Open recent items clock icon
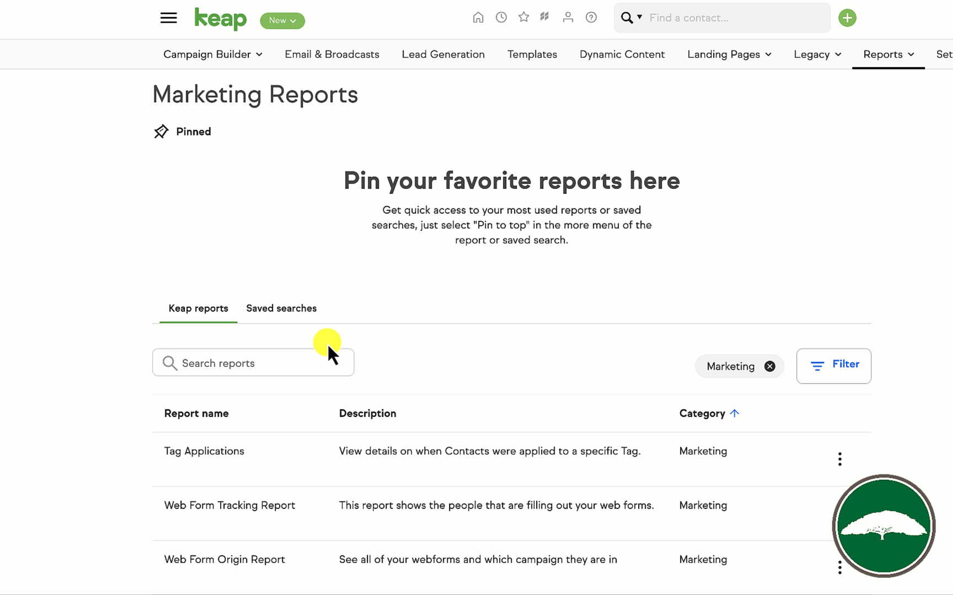 501,18
